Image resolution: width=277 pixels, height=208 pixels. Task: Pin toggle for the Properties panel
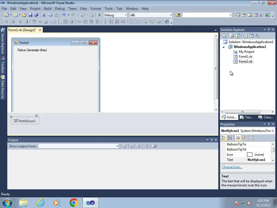point(269,124)
